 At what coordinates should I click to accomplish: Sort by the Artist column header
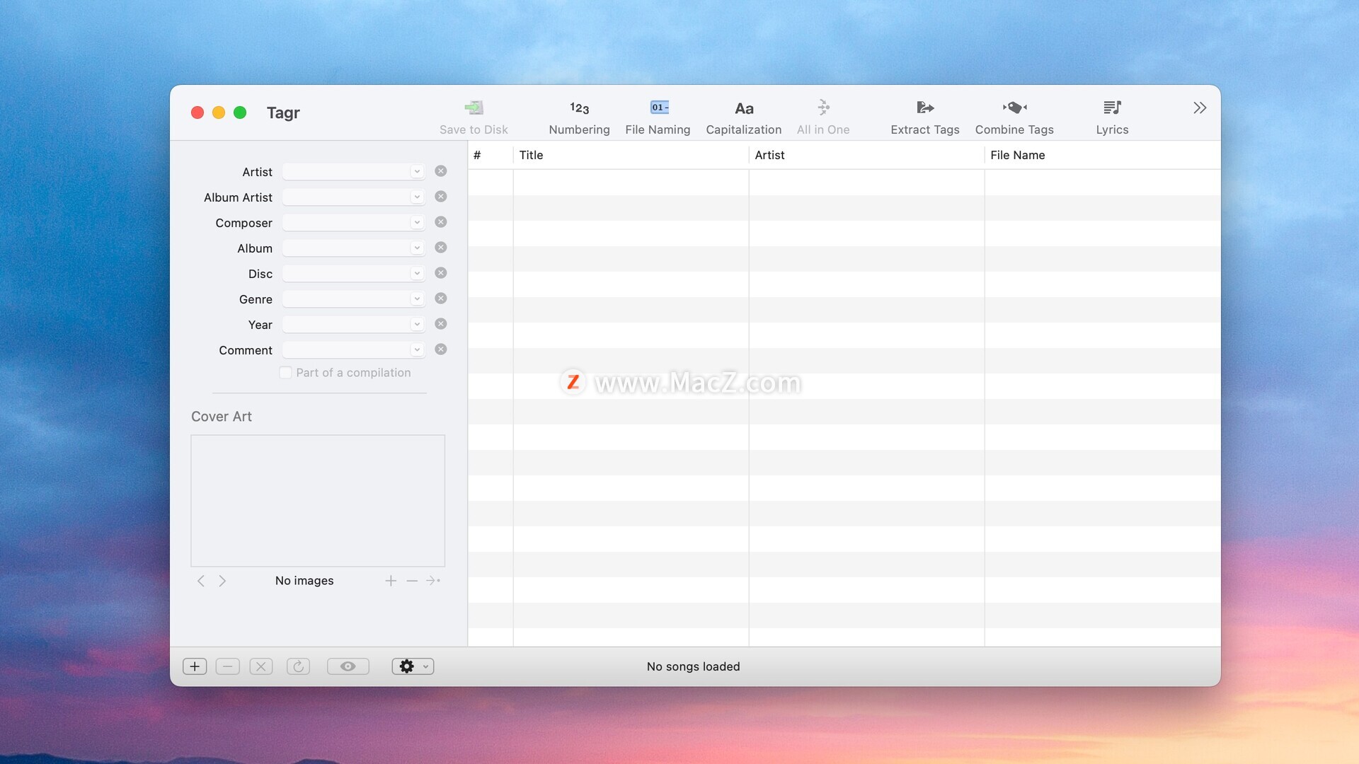click(x=866, y=155)
